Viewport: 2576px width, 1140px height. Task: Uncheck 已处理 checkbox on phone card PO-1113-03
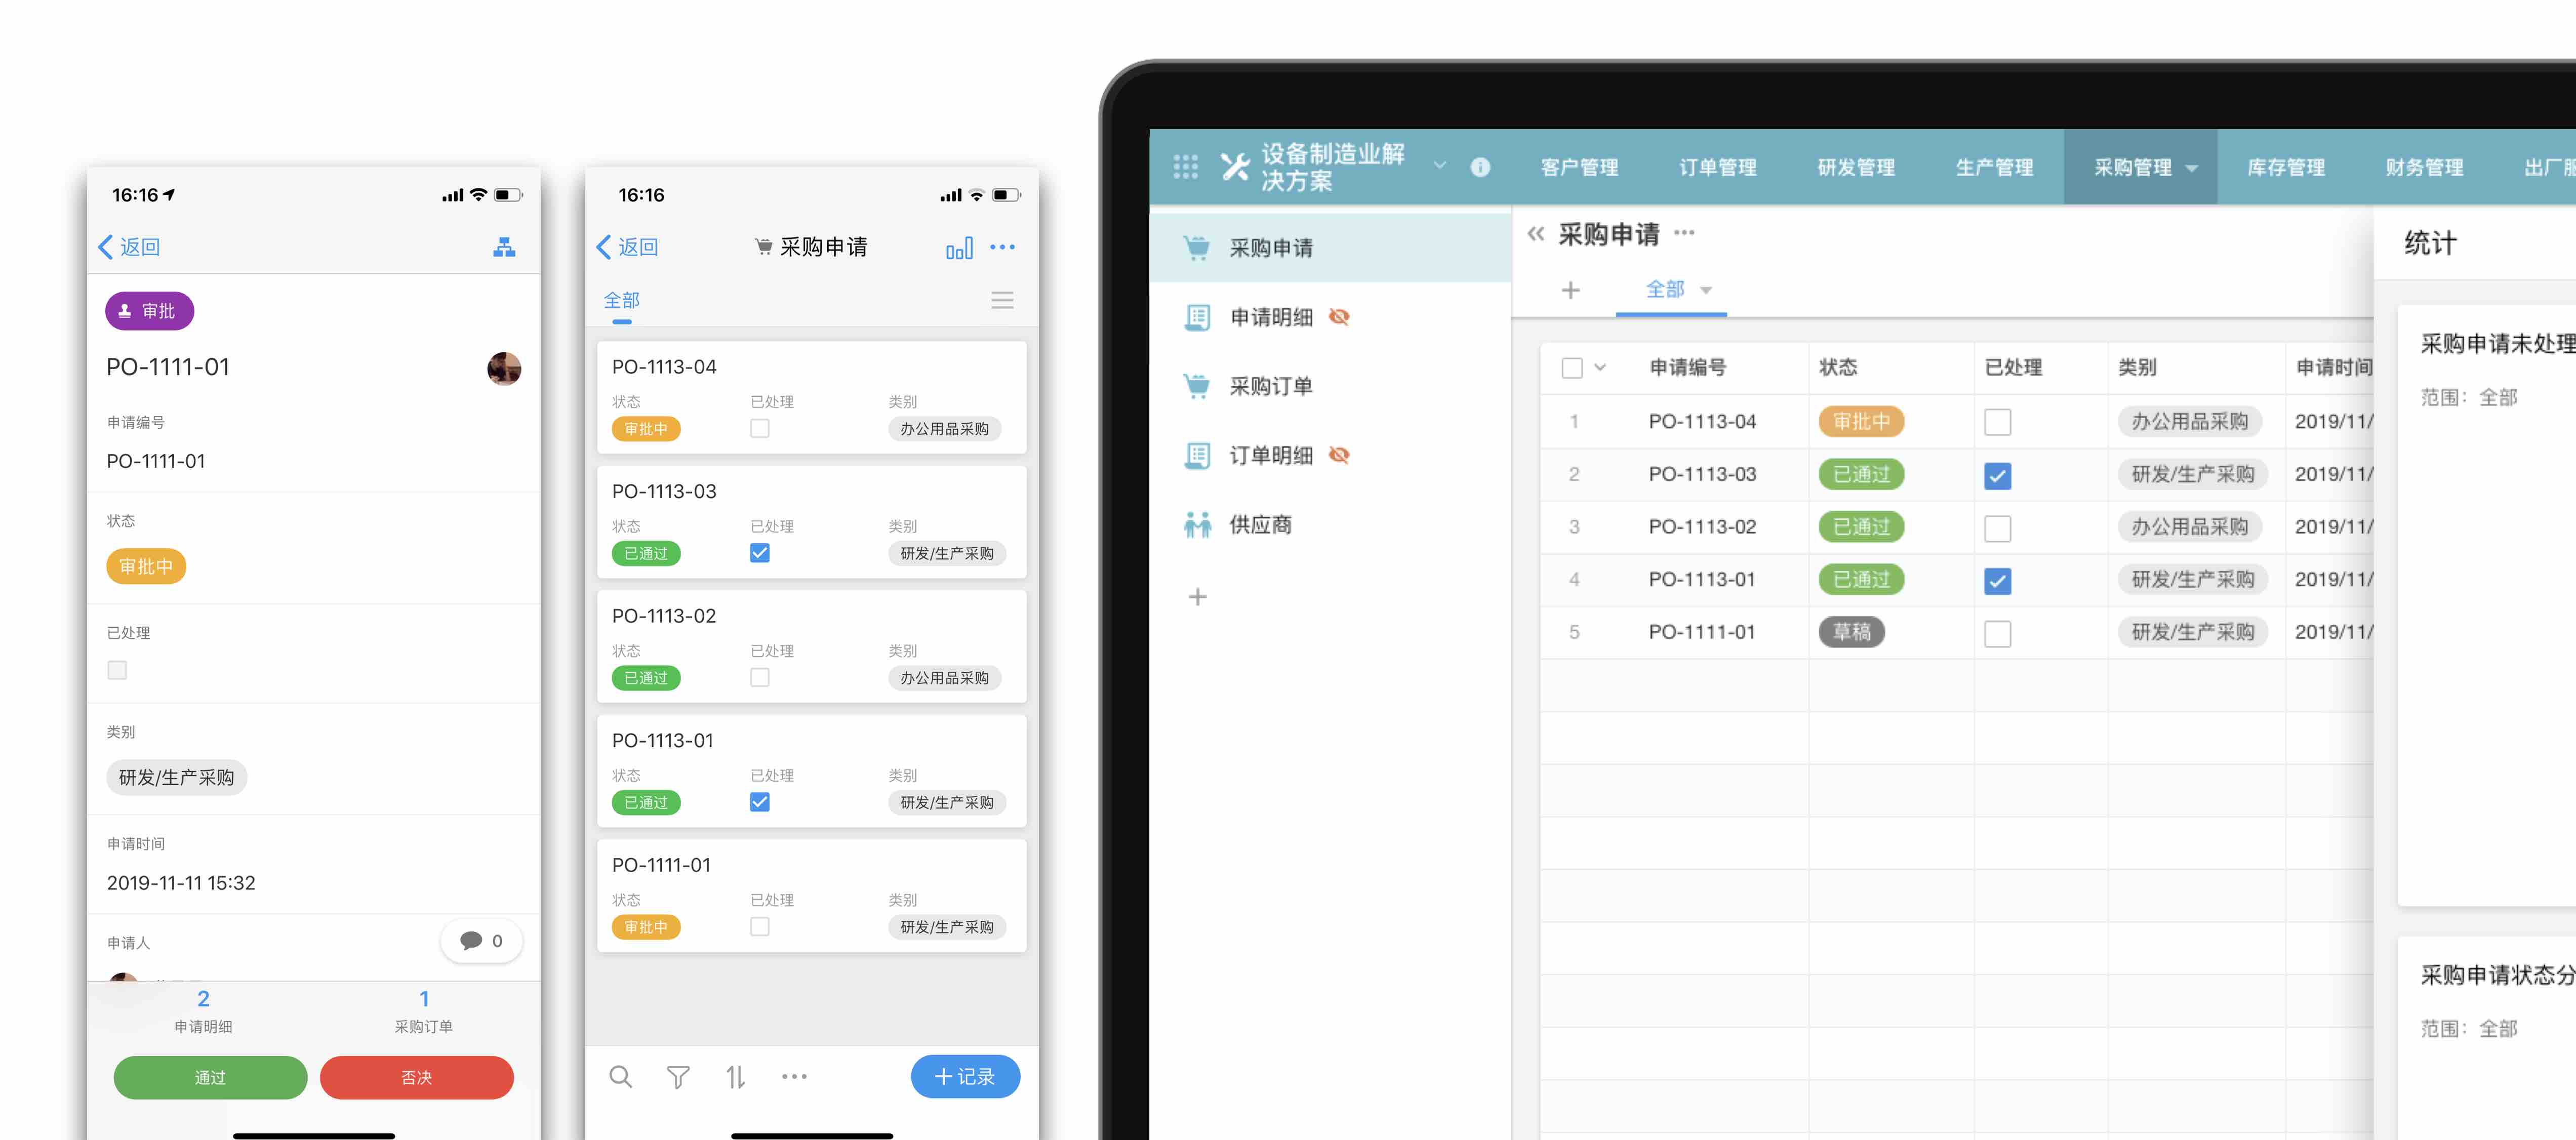click(760, 553)
